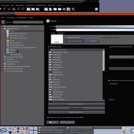Click the 'collegamento visitato' preview link
Screen dimensions: 134x134
point(111,38)
